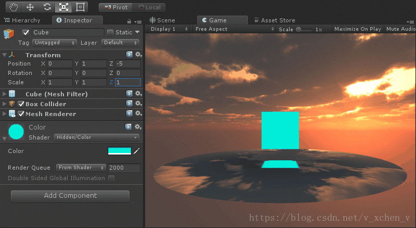Collapse the Color material section
The image size is (416, 228).
pyautogui.click(x=4, y=138)
